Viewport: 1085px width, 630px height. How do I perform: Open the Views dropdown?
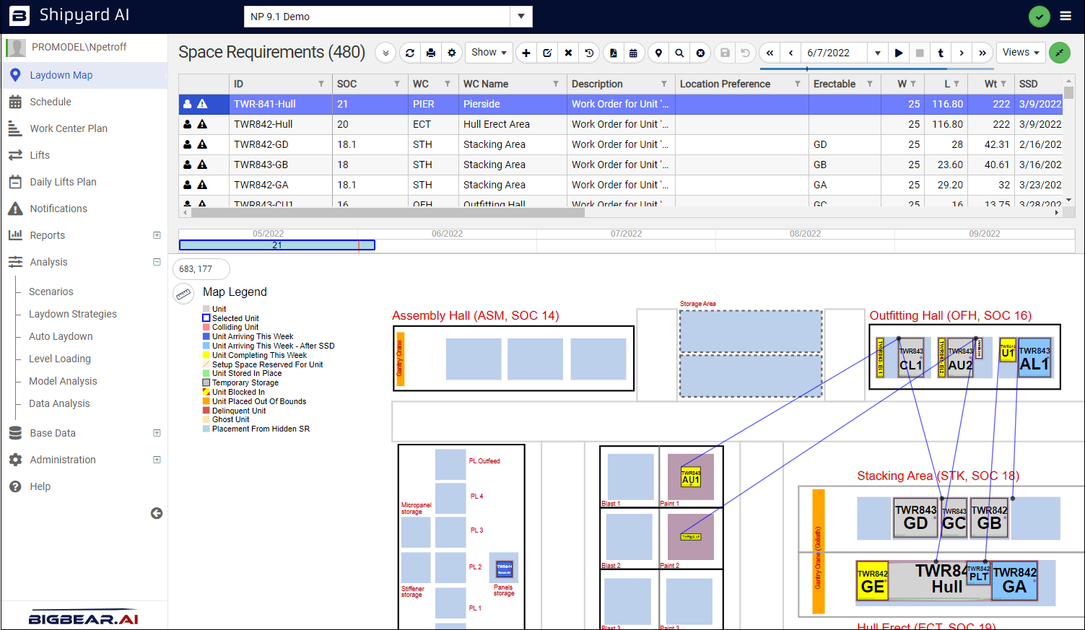(1021, 53)
